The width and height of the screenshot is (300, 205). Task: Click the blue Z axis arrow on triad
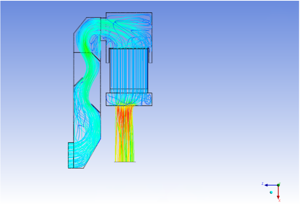[x=267, y=185]
